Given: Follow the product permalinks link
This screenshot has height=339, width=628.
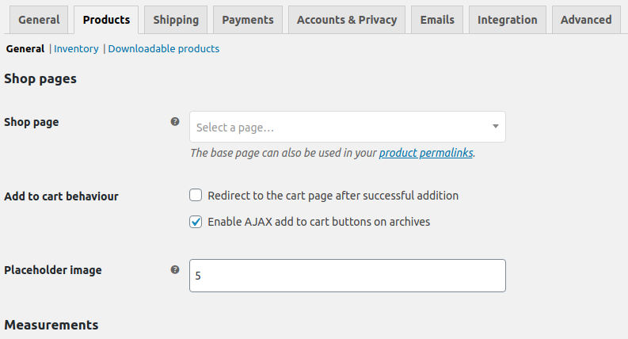Looking at the screenshot, I should coord(426,153).
